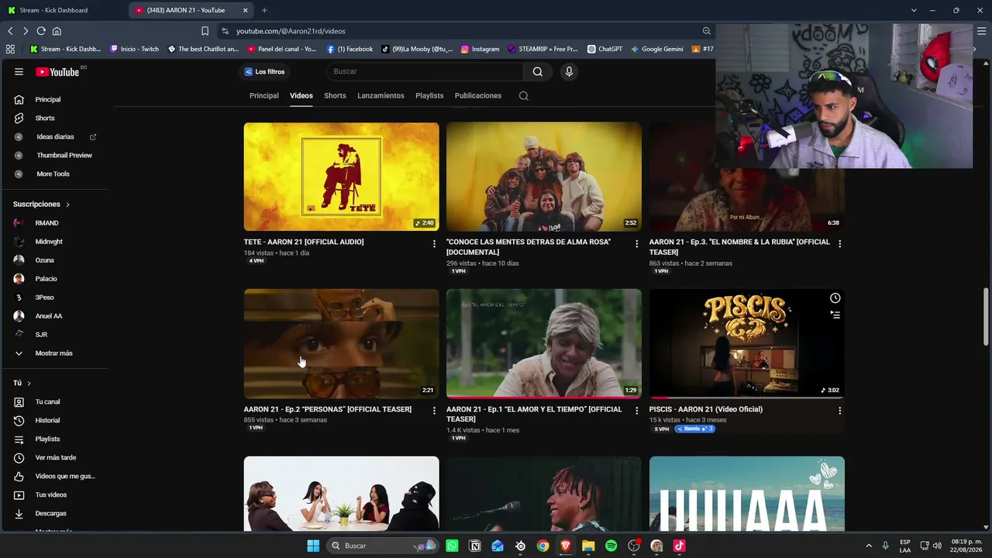992x558 pixels.
Task: Open File Explorer from the taskbar
Action: click(588, 546)
